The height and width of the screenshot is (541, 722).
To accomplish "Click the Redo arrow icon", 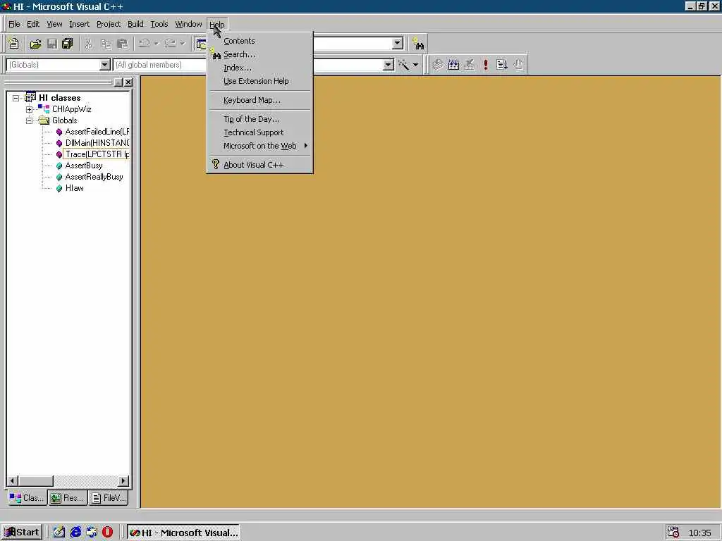I will coord(171,44).
